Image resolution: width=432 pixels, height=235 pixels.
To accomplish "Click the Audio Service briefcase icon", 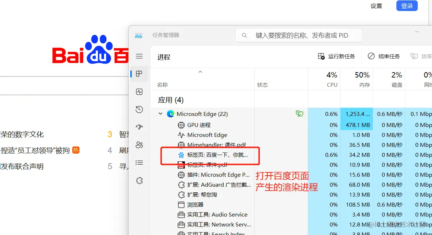I will click(181, 215).
